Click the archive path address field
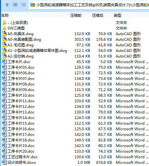The image size is (149, 166). 89,5
